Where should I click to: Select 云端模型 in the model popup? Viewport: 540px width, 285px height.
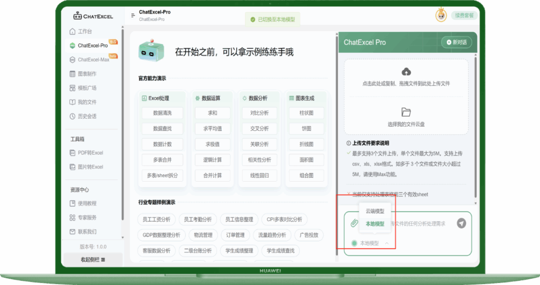point(375,211)
